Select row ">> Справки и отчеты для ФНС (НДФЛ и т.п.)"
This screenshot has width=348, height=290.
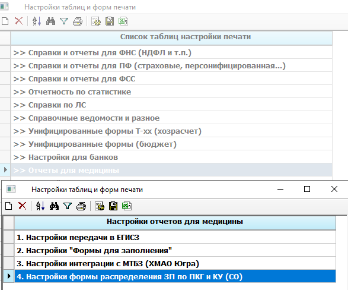(171, 52)
